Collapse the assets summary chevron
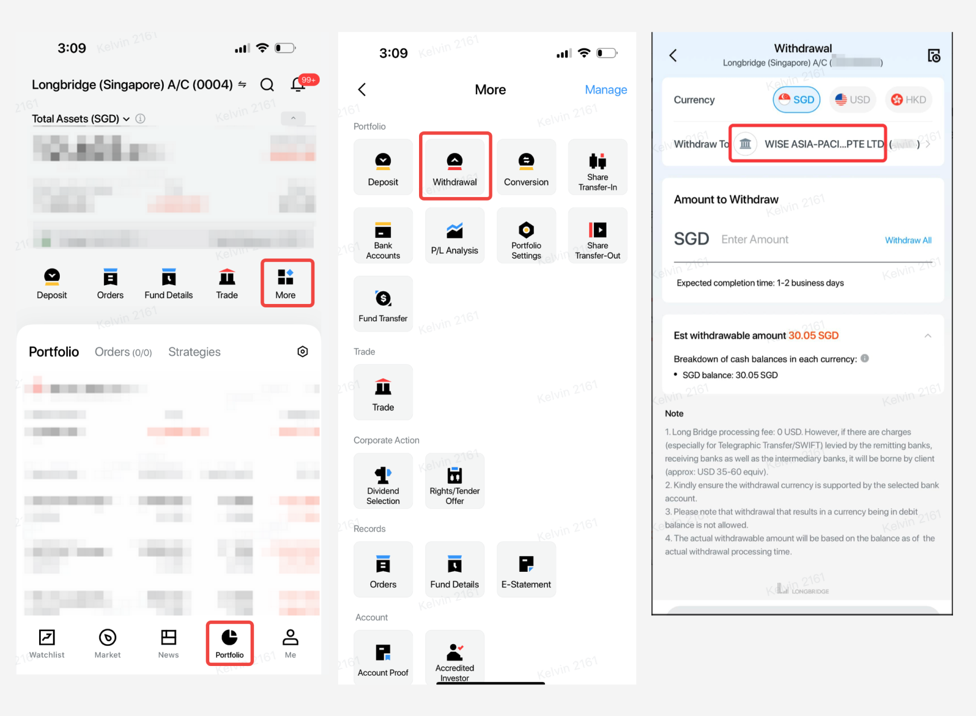This screenshot has width=976, height=716. (293, 118)
